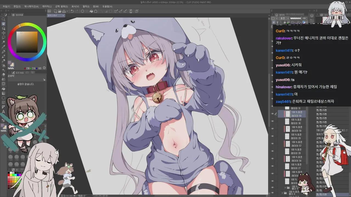The width and height of the screenshot is (351, 197).
Task: Click the help question mark icon
Action: pyautogui.click(x=137, y=11)
